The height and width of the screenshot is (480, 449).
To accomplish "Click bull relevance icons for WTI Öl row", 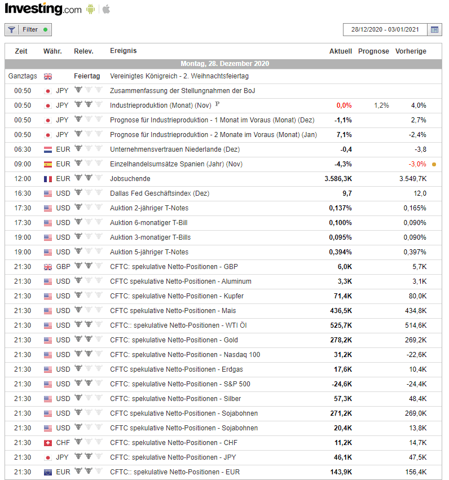I will 89,324.
